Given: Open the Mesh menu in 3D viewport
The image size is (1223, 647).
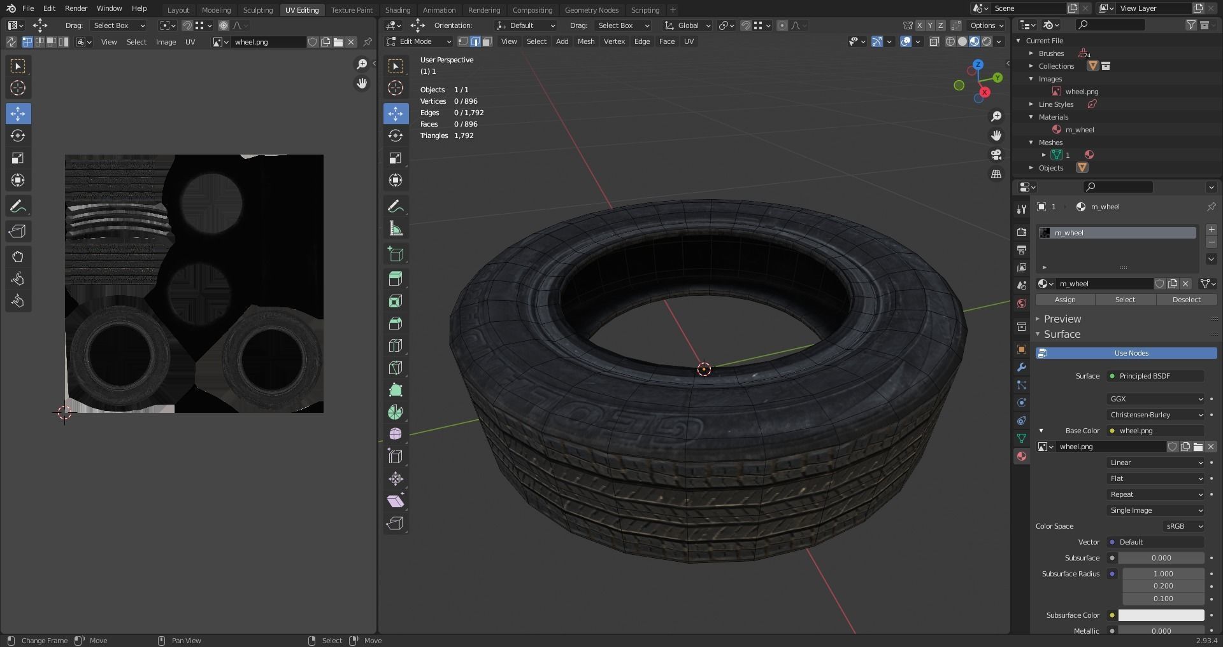Looking at the screenshot, I should (585, 41).
